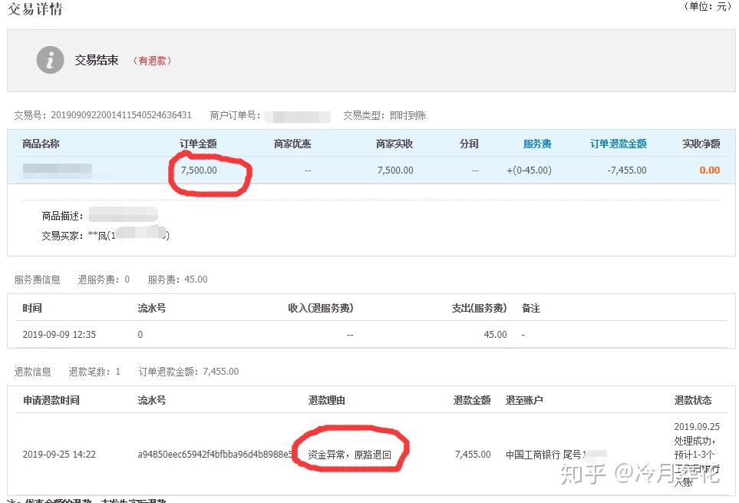Click the 商家实收 value 7,500.00
Image resolution: width=739 pixels, height=503 pixels.
[x=395, y=170]
